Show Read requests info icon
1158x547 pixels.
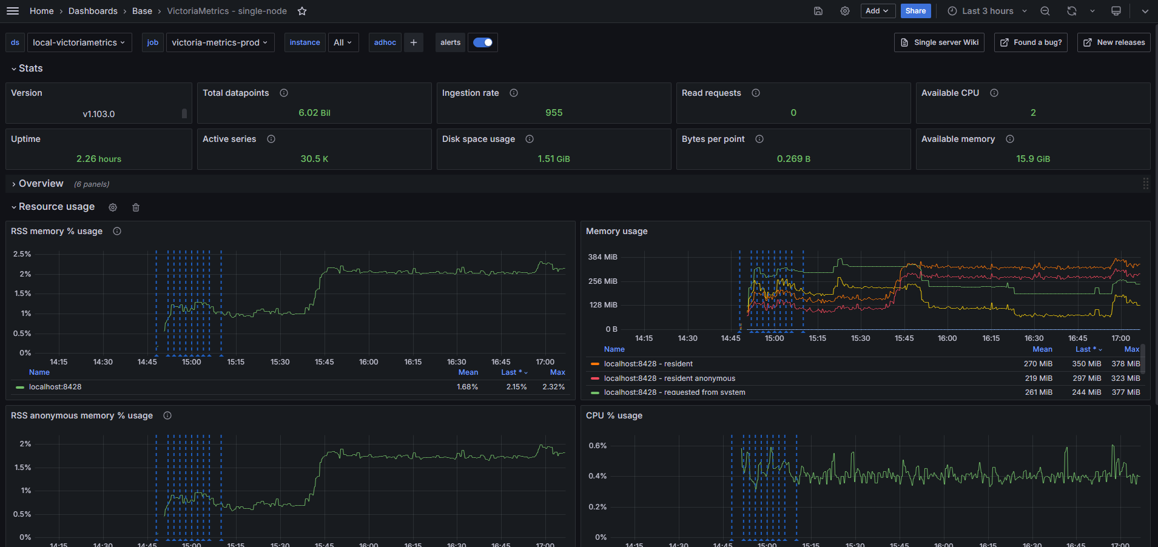pos(756,93)
